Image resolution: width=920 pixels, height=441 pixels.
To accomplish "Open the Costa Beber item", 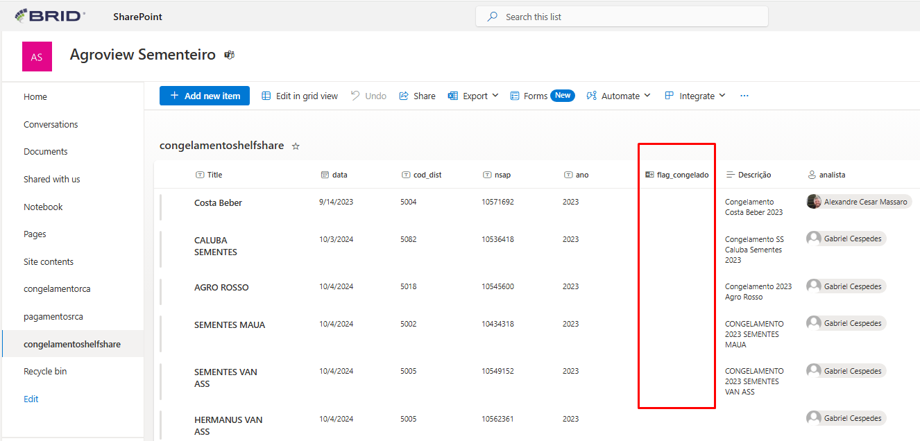I will coord(218,203).
